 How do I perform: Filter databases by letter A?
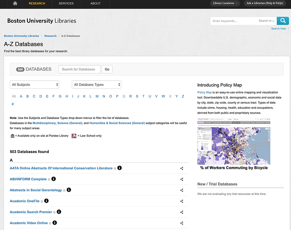pos(21,96)
